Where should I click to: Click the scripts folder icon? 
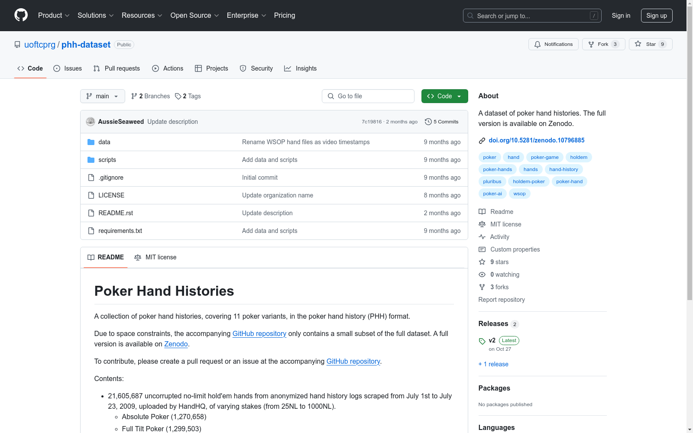91,160
